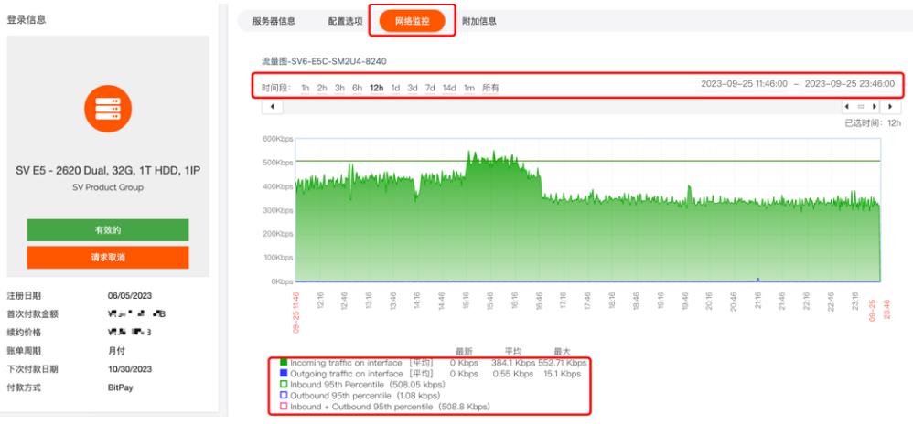
Task: Select 所有 time period option
Action: pyautogui.click(x=491, y=88)
